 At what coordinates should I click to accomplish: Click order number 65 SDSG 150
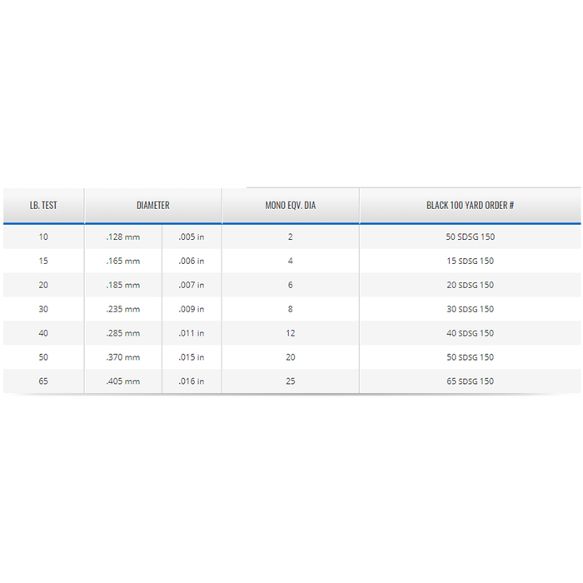coord(470,382)
